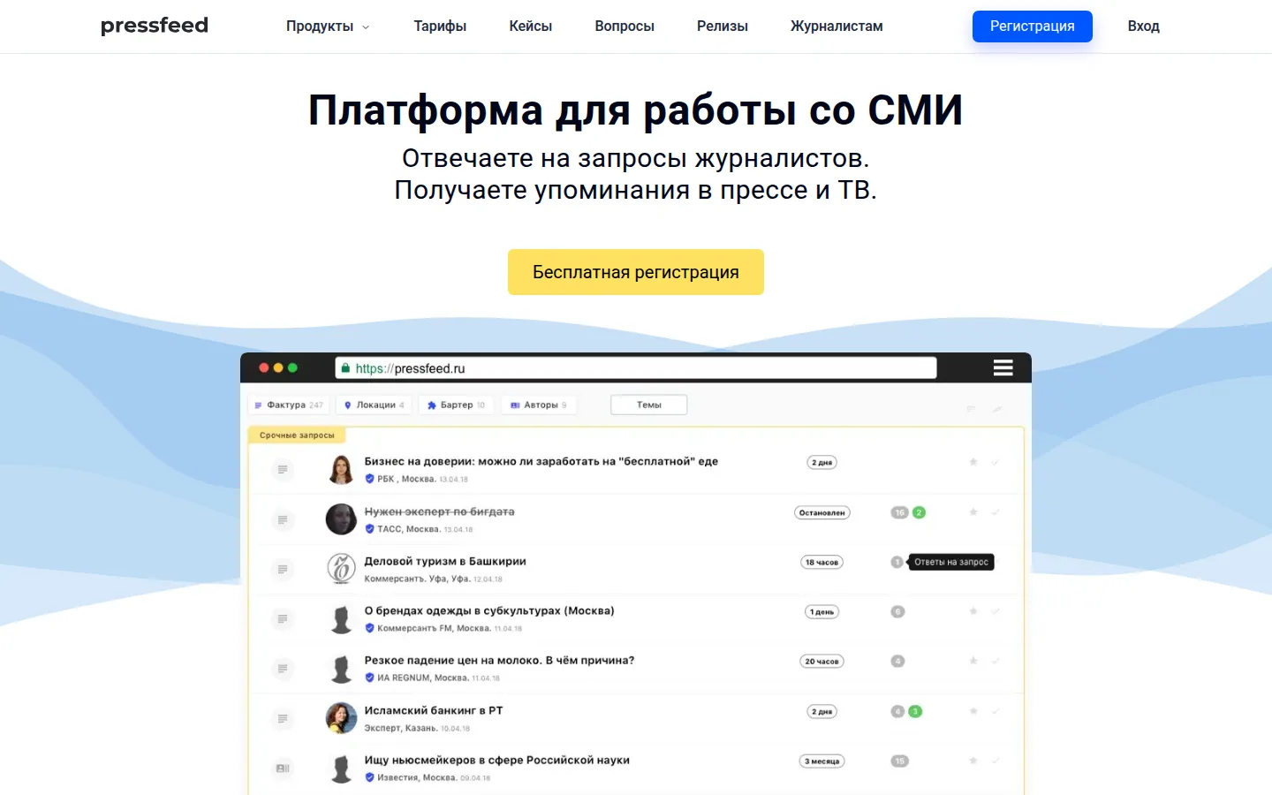Open the Тарифы menu item
Screen dimensions: 1272x795
pyautogui.click(x=440, y=26)
